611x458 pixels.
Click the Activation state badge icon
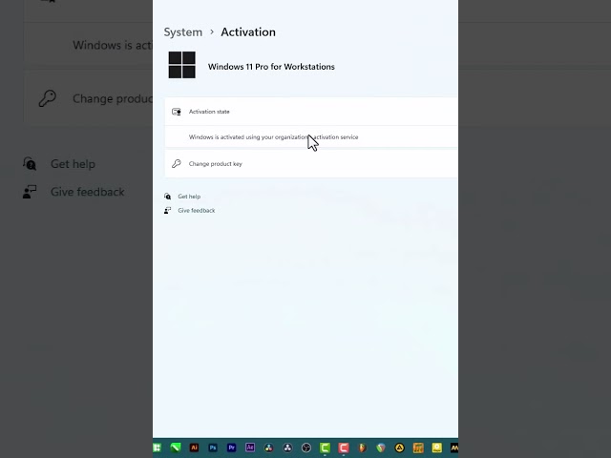(x=177, y=112)
